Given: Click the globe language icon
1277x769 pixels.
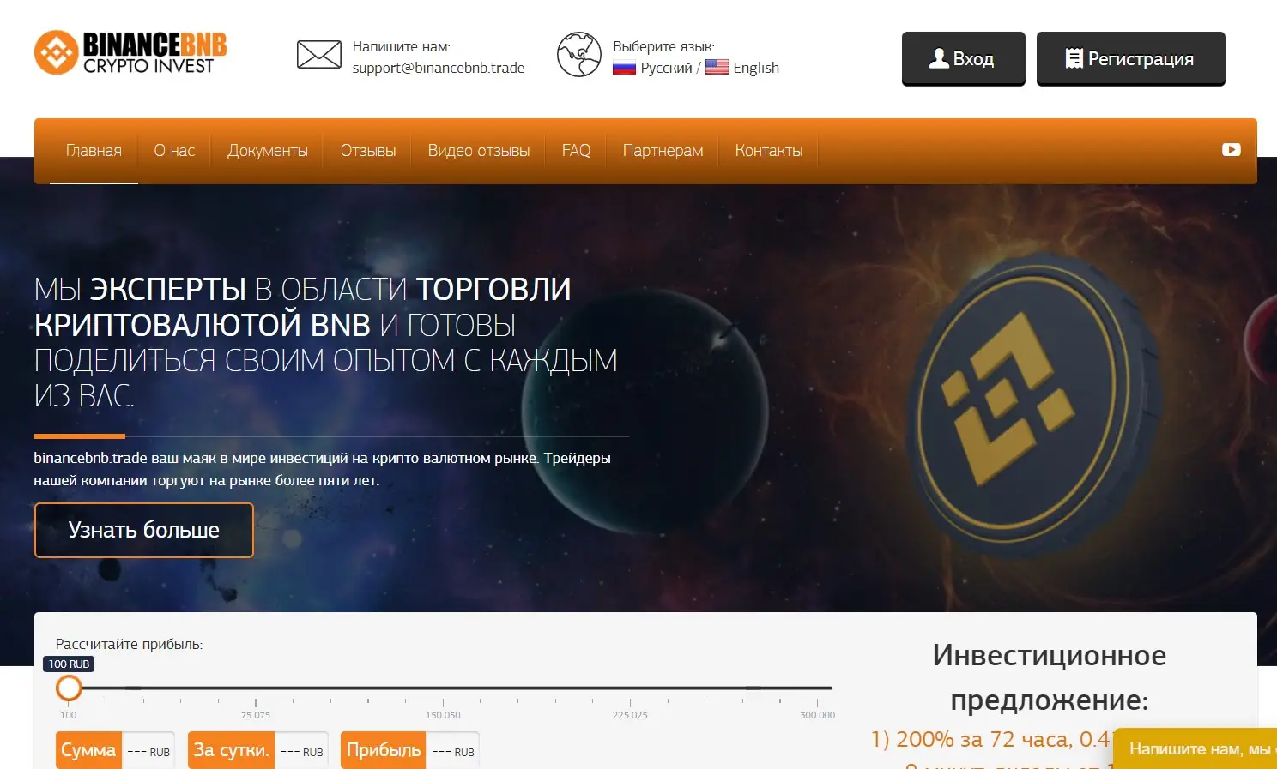Looking at the screenshot, I should tap(579, 55).
